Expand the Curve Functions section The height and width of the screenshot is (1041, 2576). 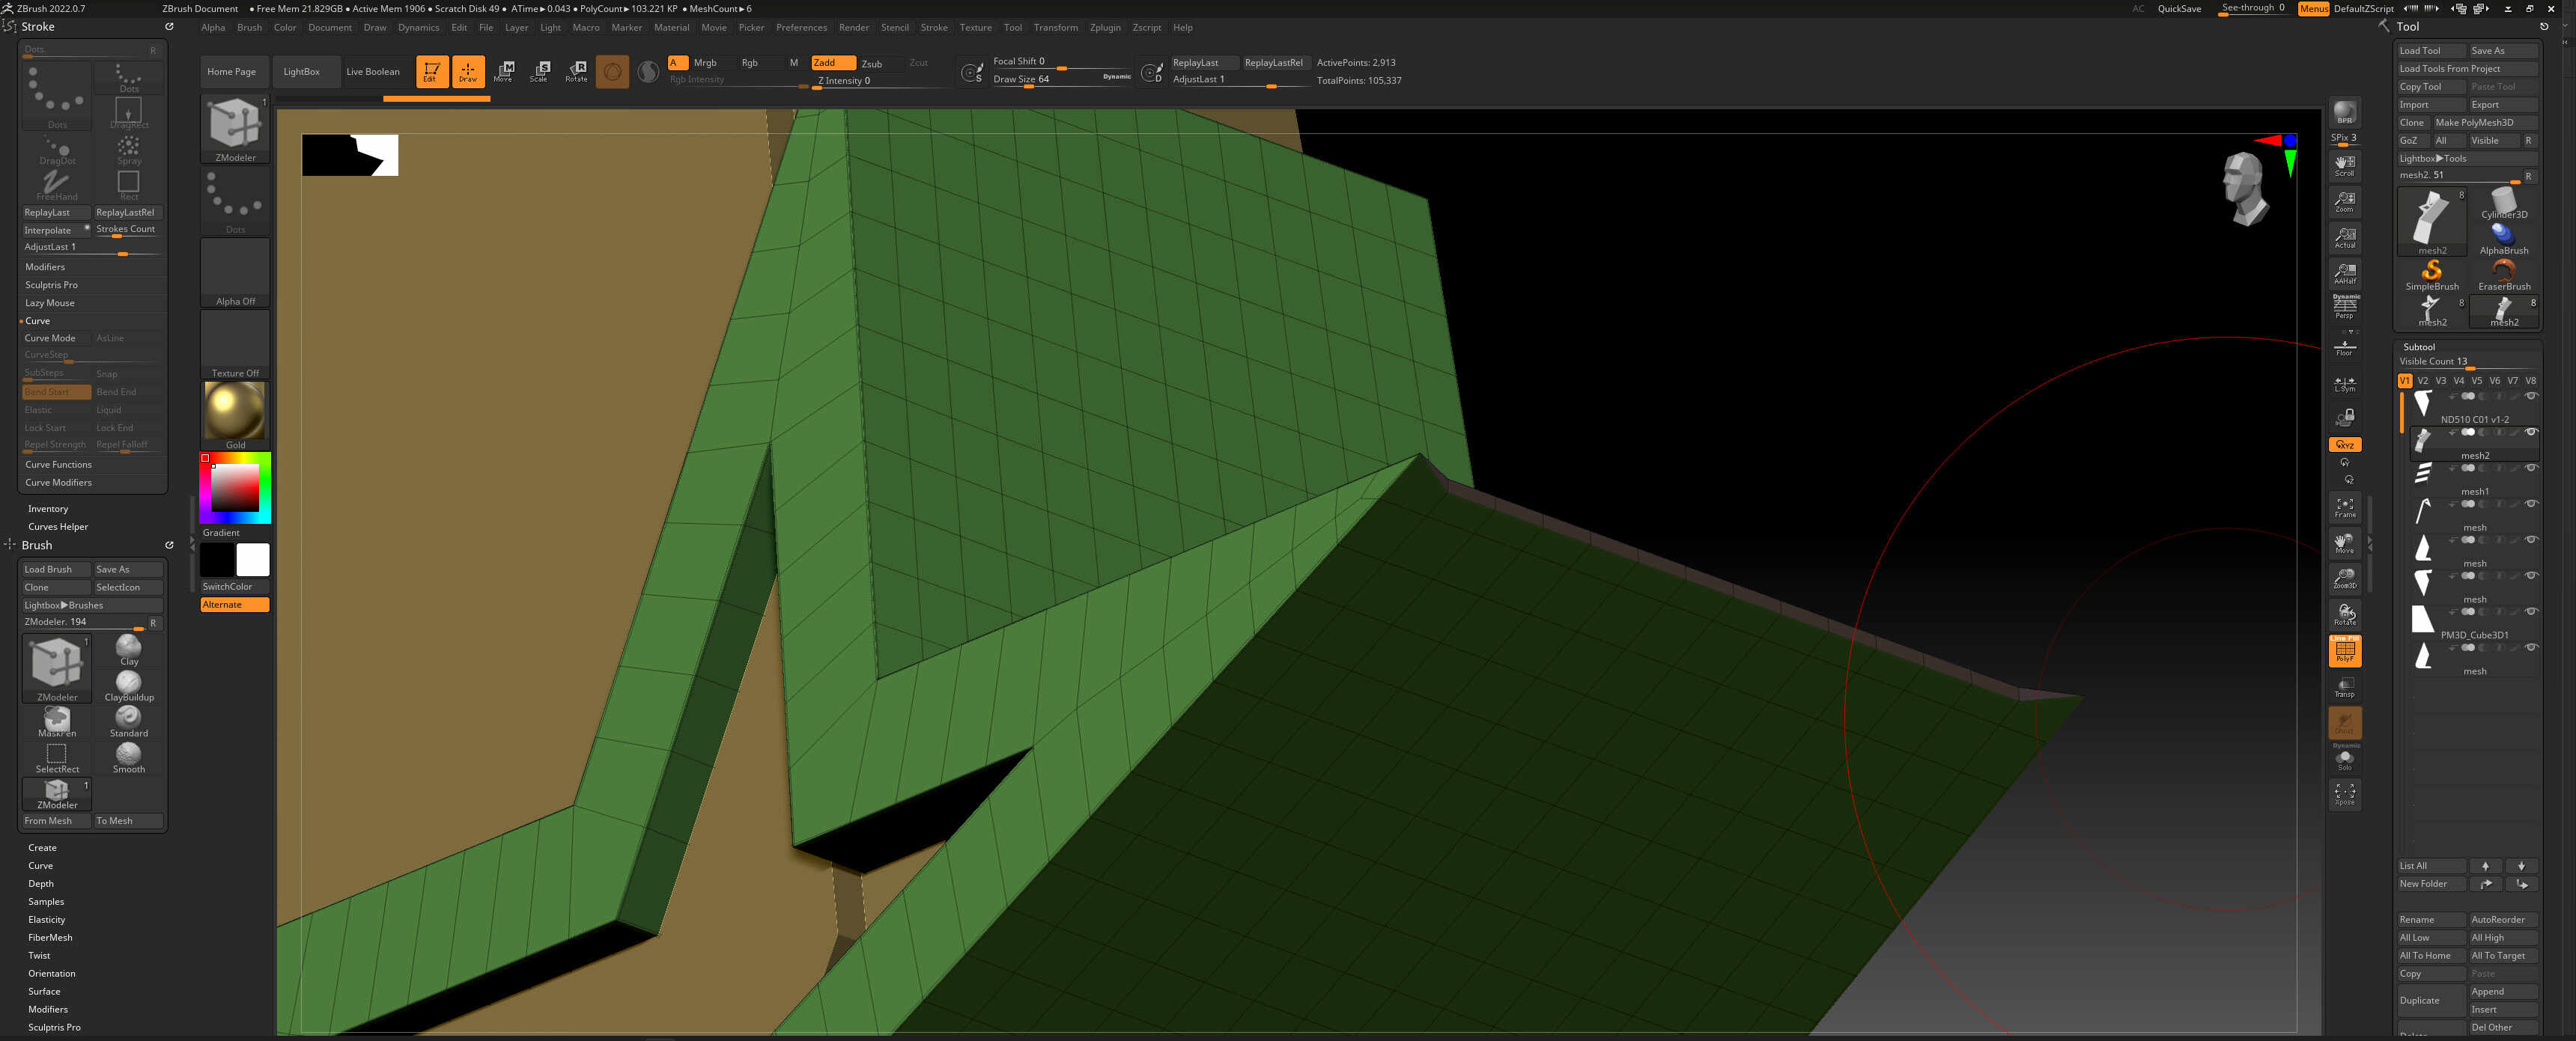[x=58, y=465]
